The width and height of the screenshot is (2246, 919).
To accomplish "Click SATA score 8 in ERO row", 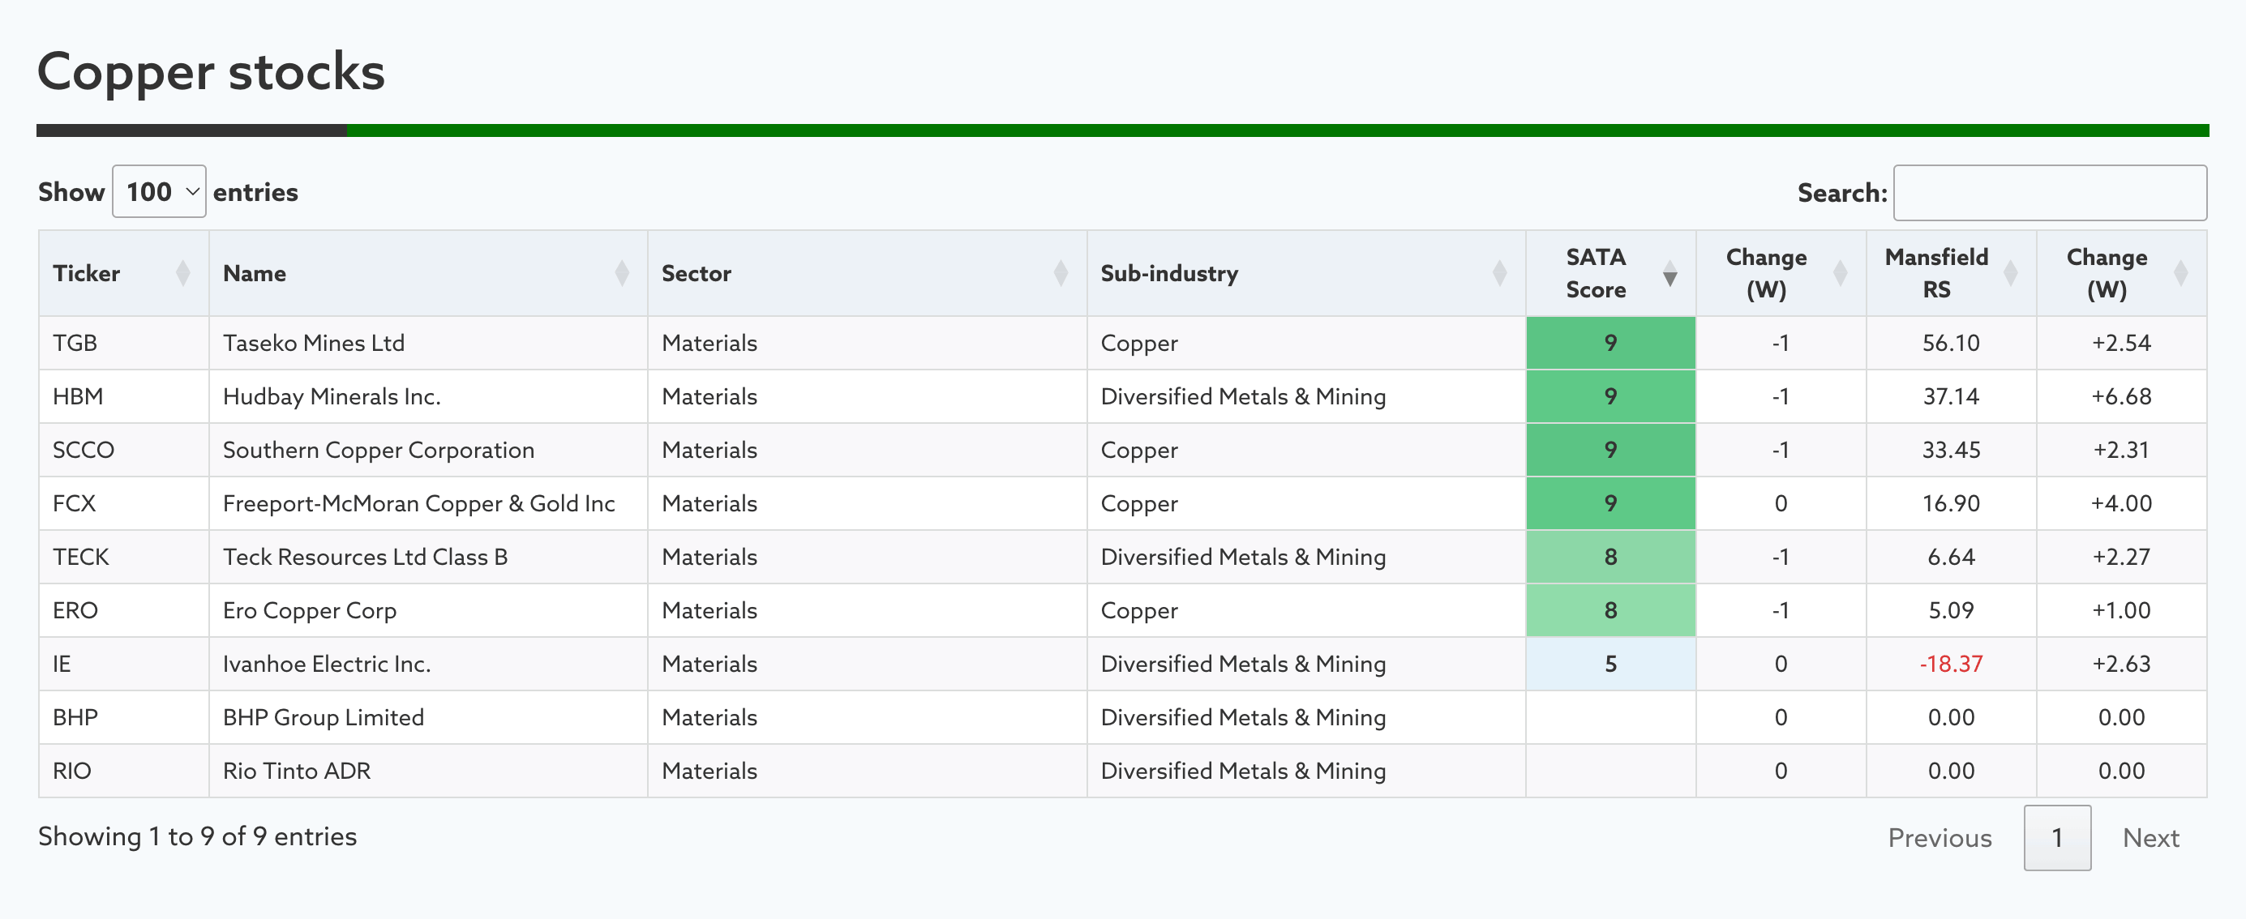I will [x=1610, y=610].
